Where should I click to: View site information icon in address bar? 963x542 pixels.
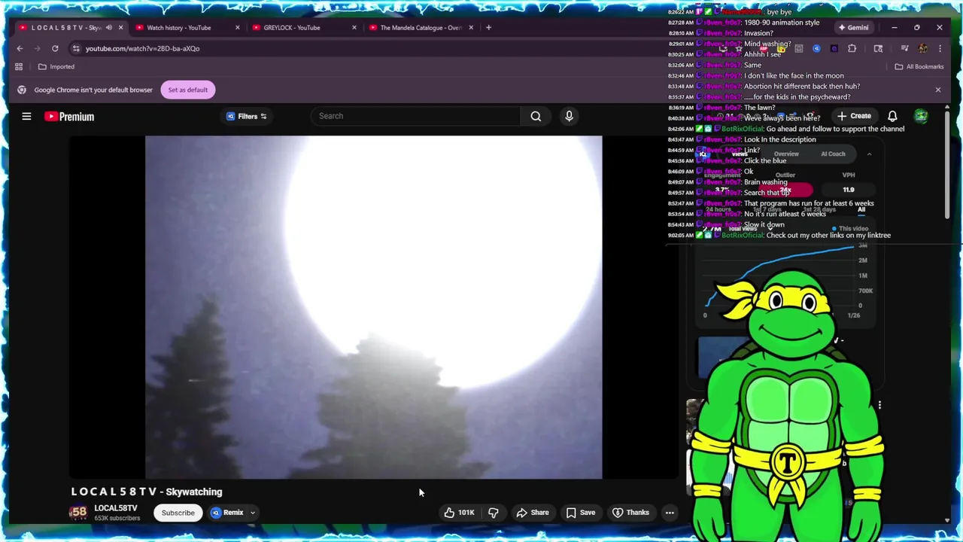76,48
